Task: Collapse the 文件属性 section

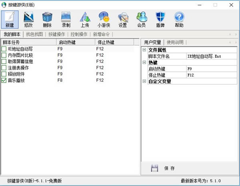Action: pyautogui.click(x=144, y=50)
